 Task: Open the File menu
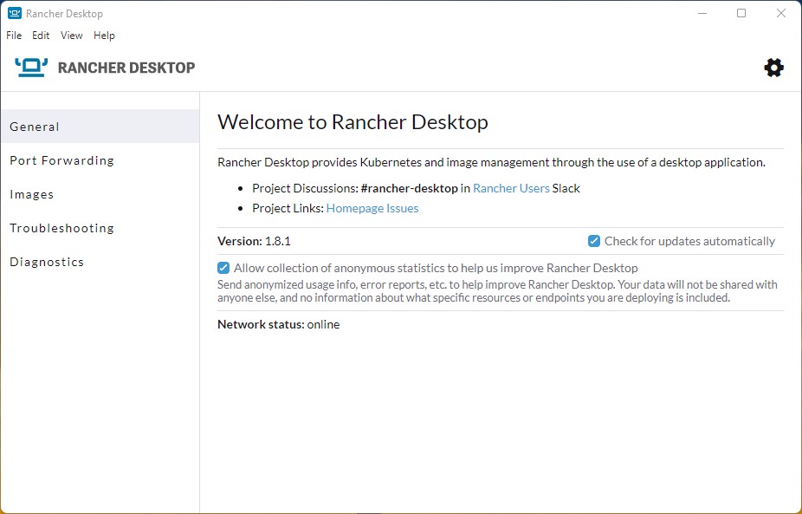[x=14, y=36]
